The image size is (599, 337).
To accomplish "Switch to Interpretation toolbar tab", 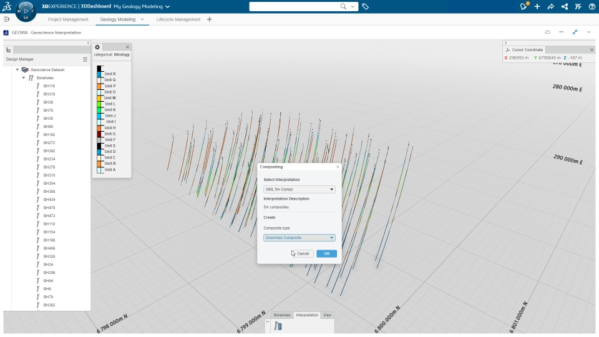I will (307, 315).
